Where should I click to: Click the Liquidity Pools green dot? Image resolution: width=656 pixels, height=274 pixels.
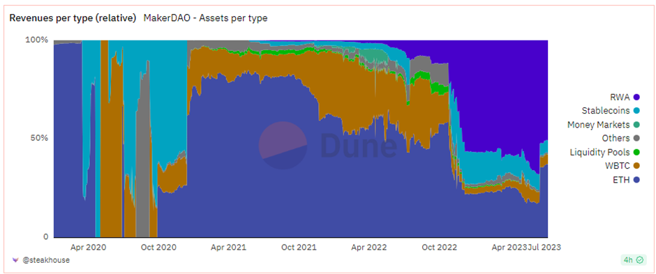(x=636, y=152)
